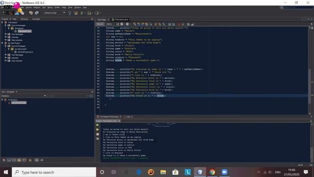Click Find Selection icon in editor toolbar
Viewport: 314px width, 177px height.
coord(134,24)
